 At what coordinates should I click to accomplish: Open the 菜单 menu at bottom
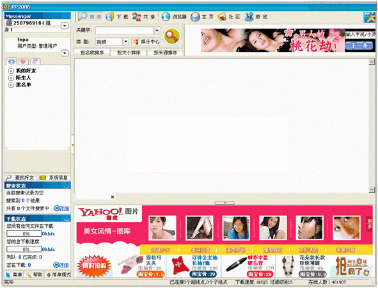click(13, 275)
